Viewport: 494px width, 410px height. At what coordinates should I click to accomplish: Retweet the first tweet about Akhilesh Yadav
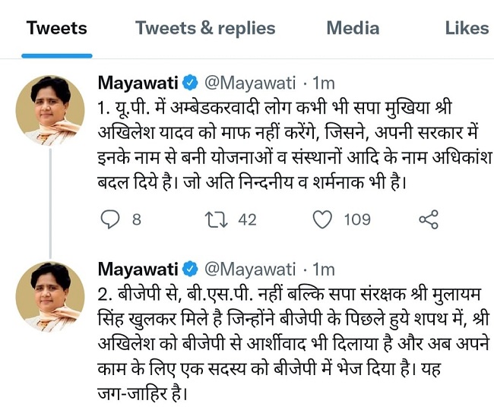pyautogui.click(x=217, y=220)
